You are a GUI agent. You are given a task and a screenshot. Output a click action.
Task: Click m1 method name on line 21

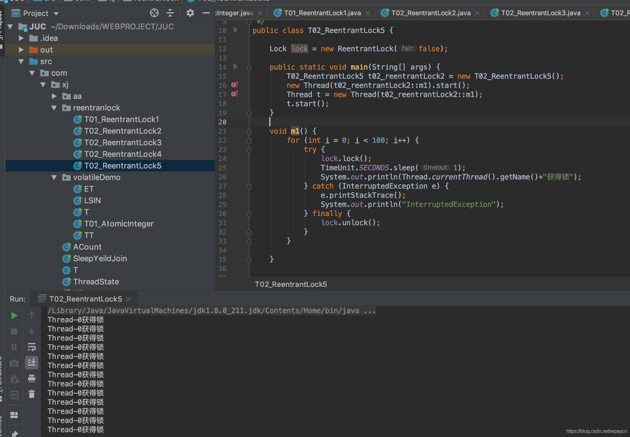(x=295, y=131)
